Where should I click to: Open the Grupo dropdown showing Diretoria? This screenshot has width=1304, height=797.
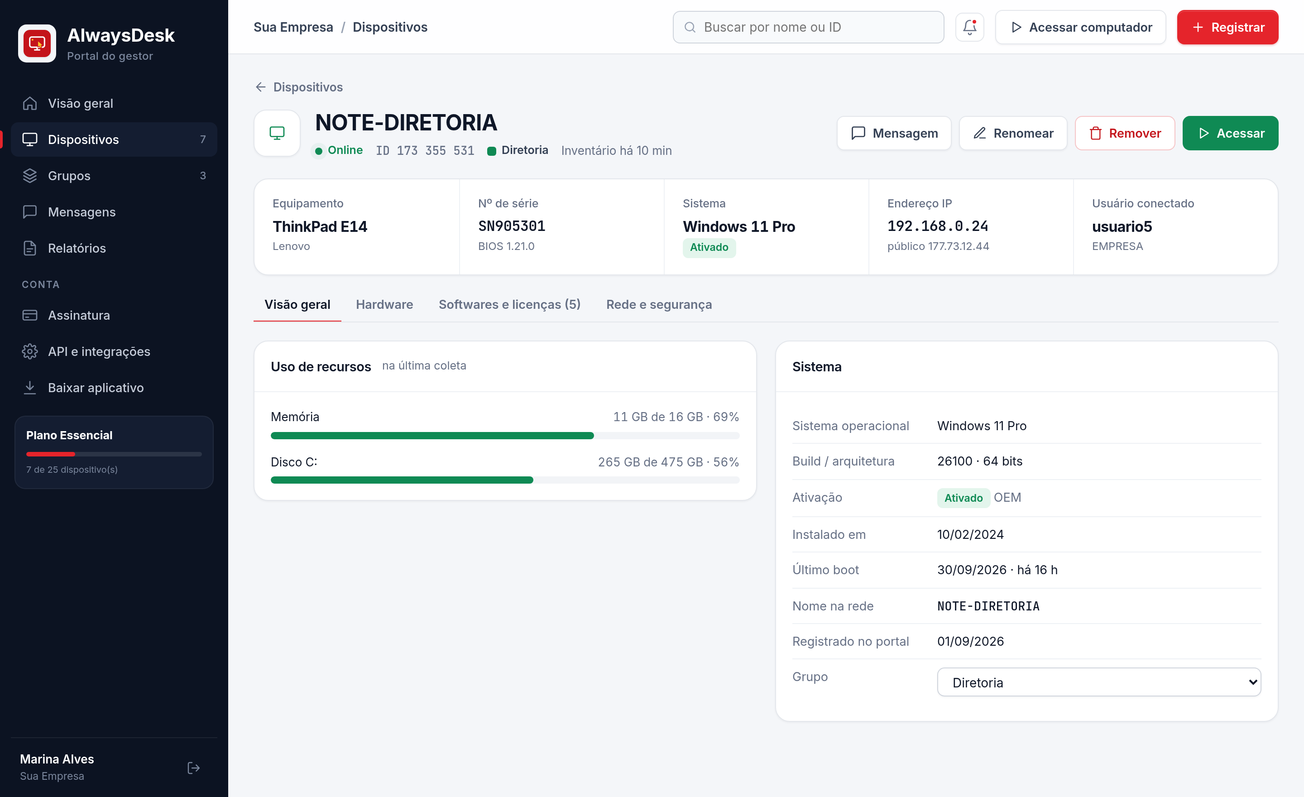tap(1098, 682)
